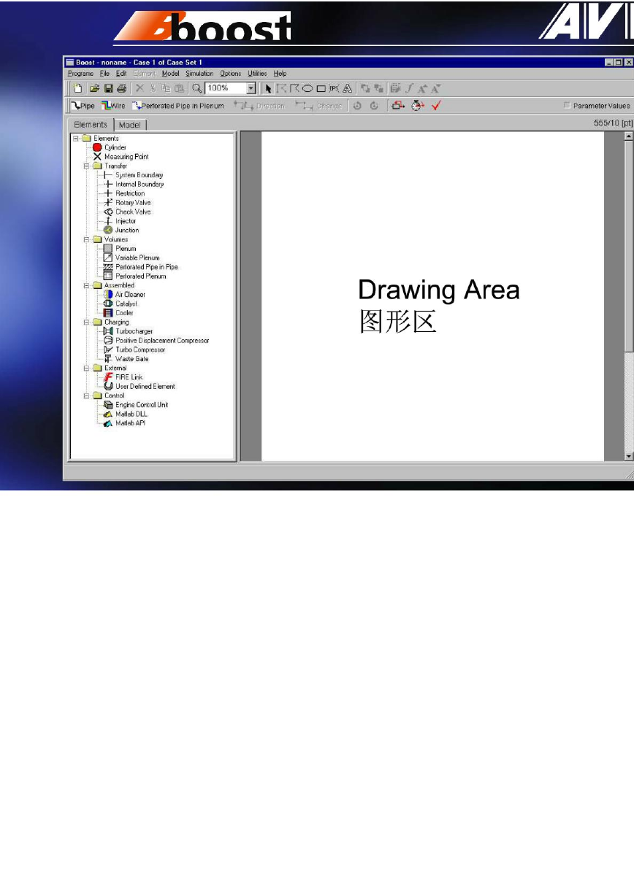The image size is (634, 896).
Task: Collapse the External folder
Action: 86,368
